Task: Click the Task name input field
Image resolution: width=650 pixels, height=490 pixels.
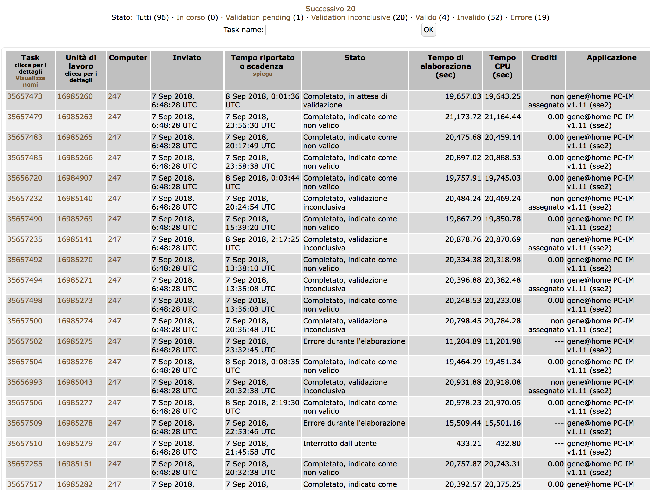Action: [342, 30]
